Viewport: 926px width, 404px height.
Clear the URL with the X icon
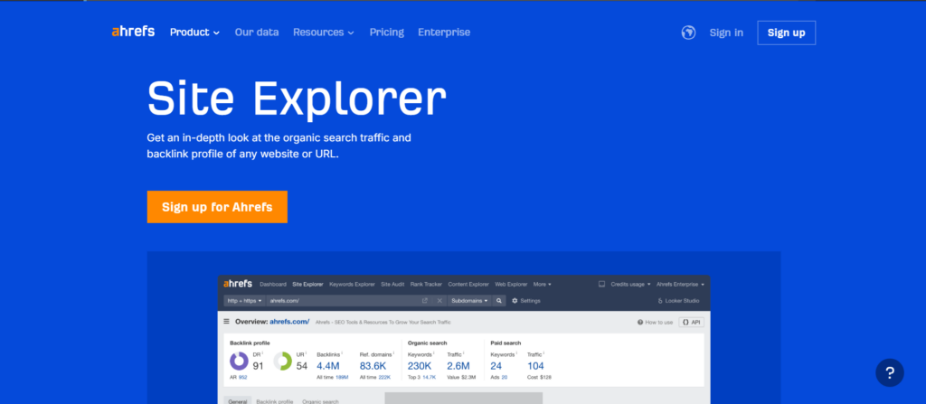(439, 301)
